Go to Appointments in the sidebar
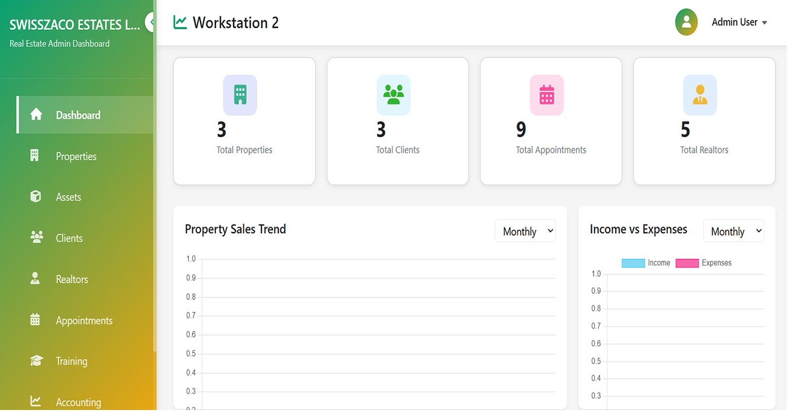The image size is (788, 412). click(x=84, y=321)
